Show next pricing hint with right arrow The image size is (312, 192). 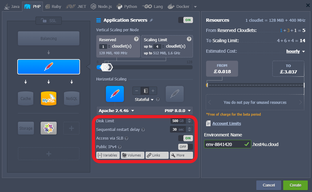pos(300,103)
